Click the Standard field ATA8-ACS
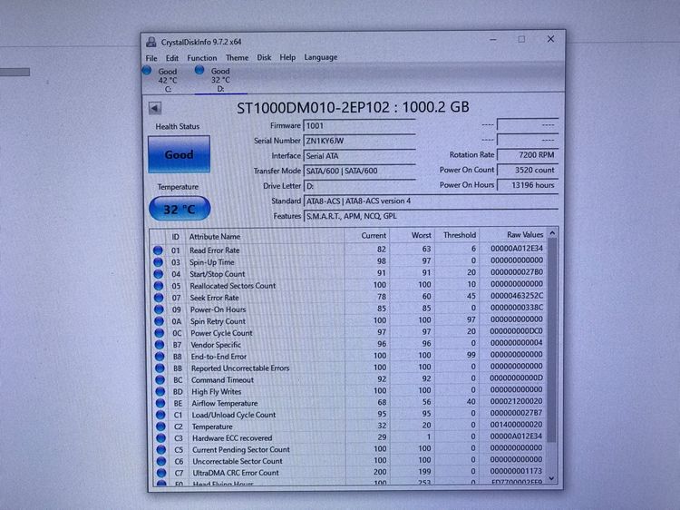Screen dimensions: 680x510 (431, 201)
